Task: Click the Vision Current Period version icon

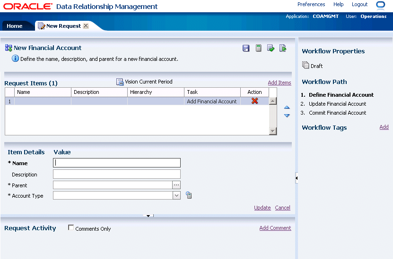Action: (x=120, y=82)
